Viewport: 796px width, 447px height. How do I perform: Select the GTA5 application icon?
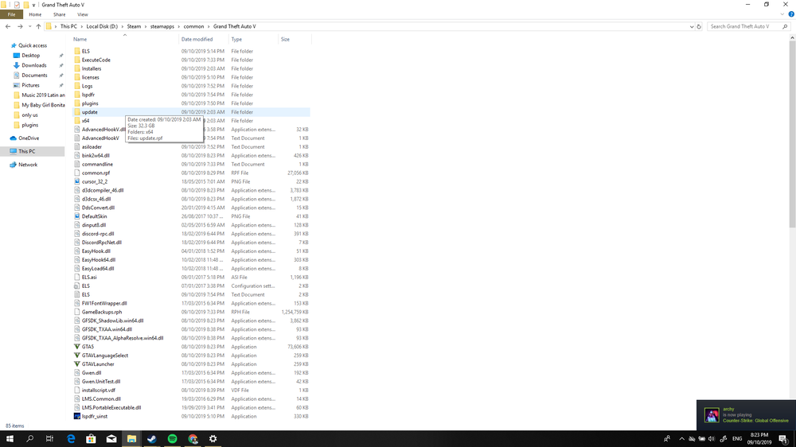(x=77, y=347)
